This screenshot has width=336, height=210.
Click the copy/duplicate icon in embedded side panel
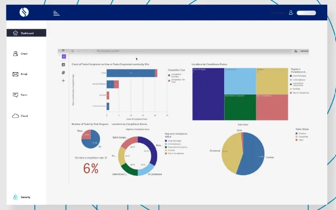[x=63, y=73]
